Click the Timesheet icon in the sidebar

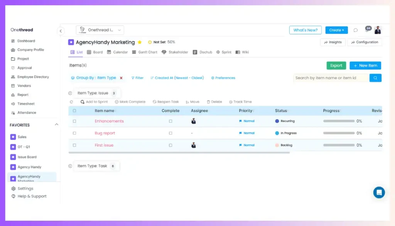coord(13,104)
